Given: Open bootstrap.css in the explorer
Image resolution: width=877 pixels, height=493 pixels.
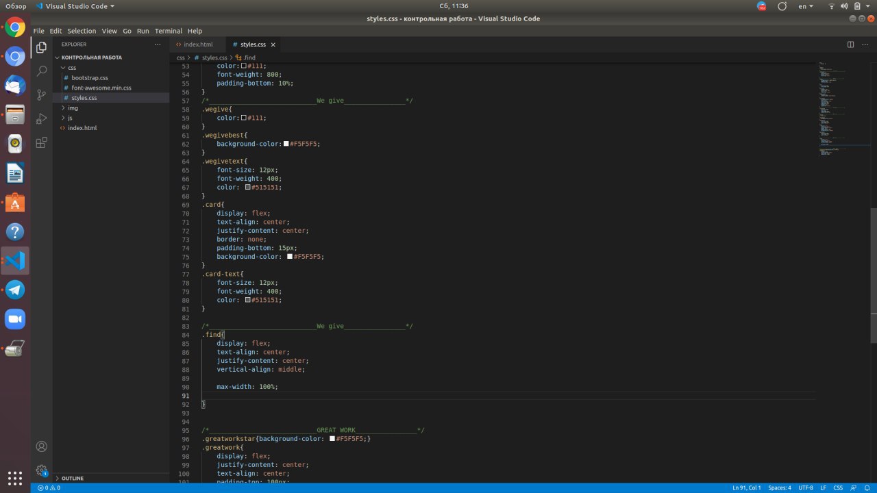Looking at the screenshot, I should tap(90, 78).
